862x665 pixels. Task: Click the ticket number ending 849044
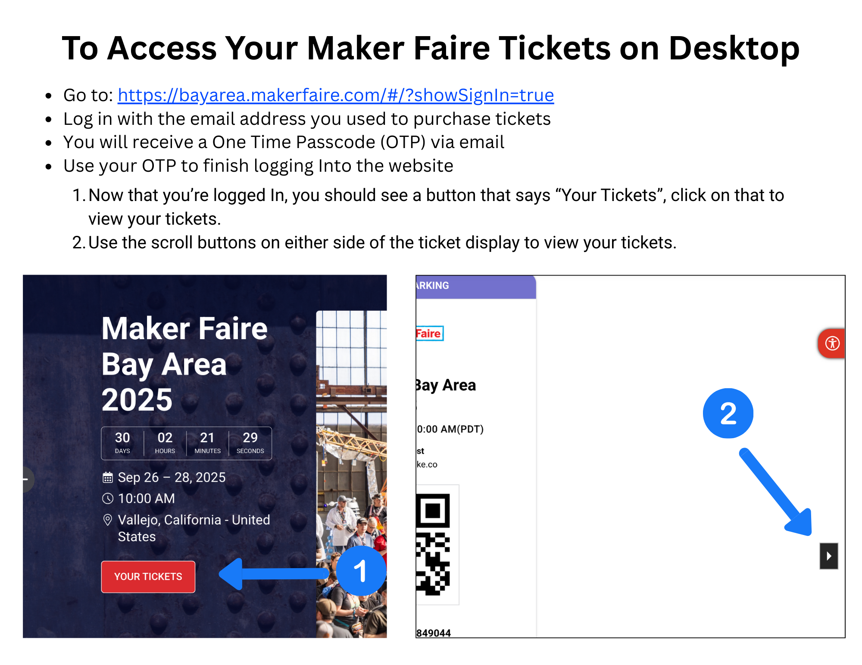[x=434, y=633]
